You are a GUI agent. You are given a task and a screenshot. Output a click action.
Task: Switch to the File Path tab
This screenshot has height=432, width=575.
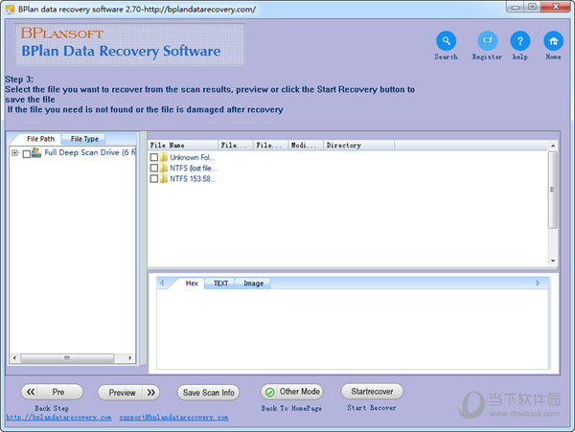pyautogui.click(x=40, y=139)
